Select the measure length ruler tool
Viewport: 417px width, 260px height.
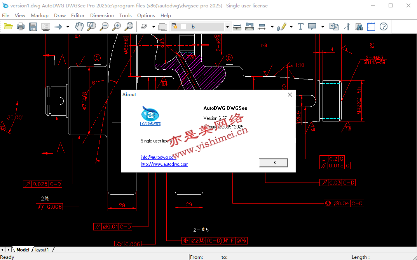pos(237,26)
